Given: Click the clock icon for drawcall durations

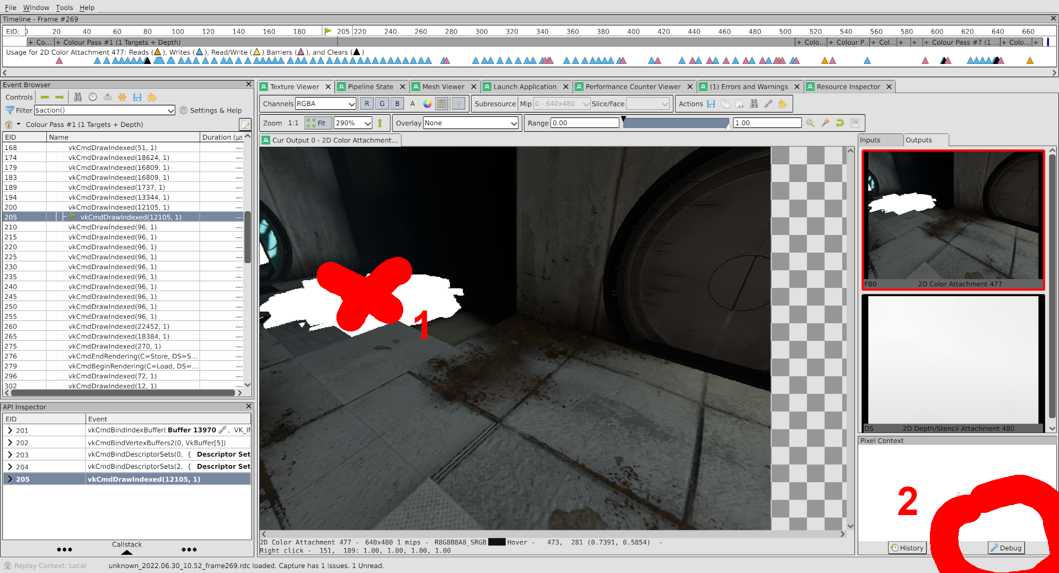Looking at the screenshot, I should (93, 97).
